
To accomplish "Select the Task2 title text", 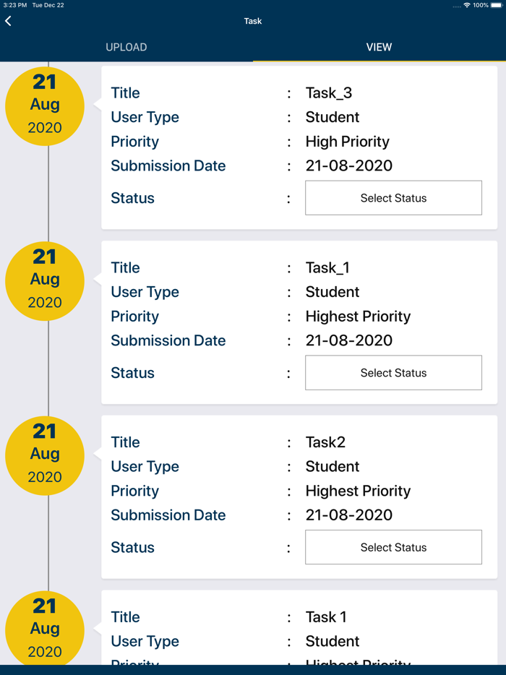I will tap(325, 442).
